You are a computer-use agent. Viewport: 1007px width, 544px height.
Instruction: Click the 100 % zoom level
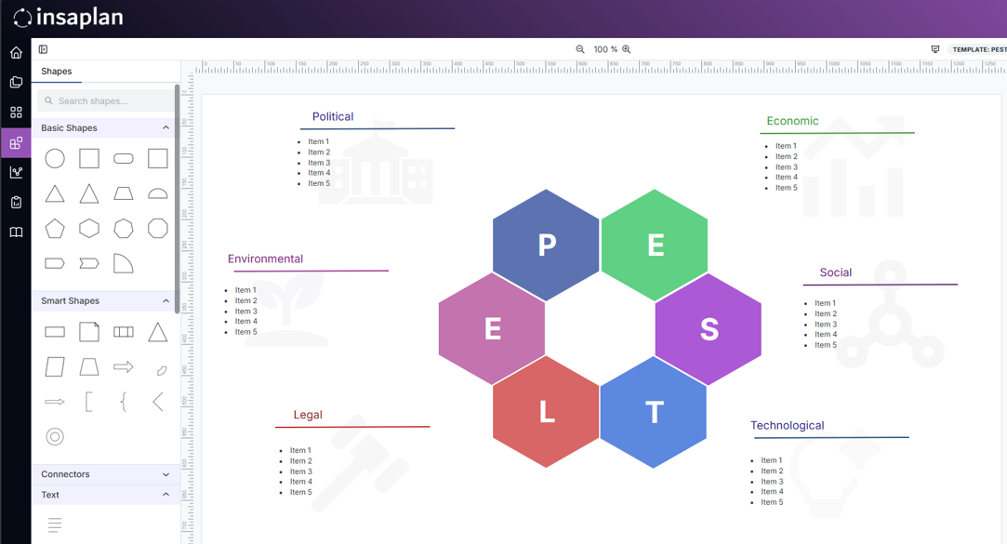point(605,49)
